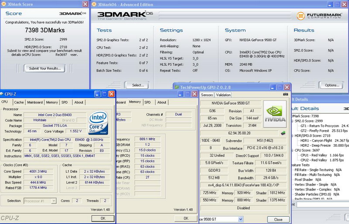Switch to the CPU tab in CPU-Z
The width and height of the screenshot is (349, 224).
tap(5, 102)
